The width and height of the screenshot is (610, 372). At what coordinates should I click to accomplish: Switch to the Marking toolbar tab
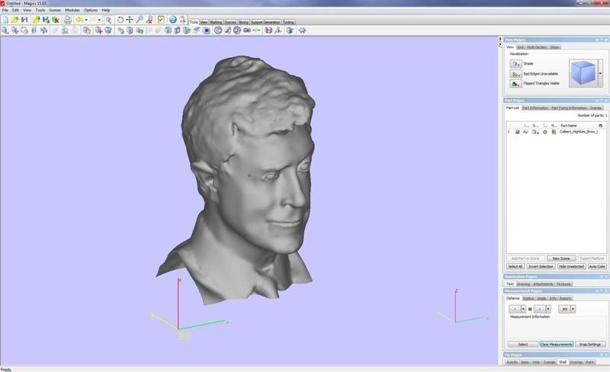pos(216,22)
